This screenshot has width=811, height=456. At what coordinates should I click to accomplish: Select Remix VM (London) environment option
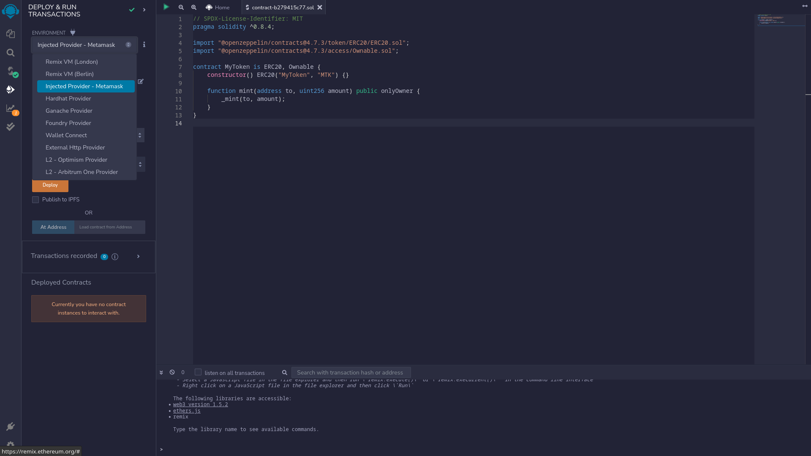(72, 62)
